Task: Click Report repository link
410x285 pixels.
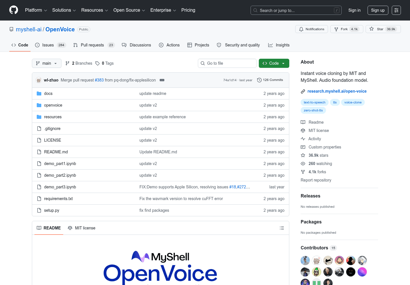Action: 316,180
